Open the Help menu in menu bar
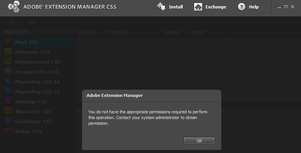Image resolution: width=301 pixels, height=153 pixels. click(32, 23)
